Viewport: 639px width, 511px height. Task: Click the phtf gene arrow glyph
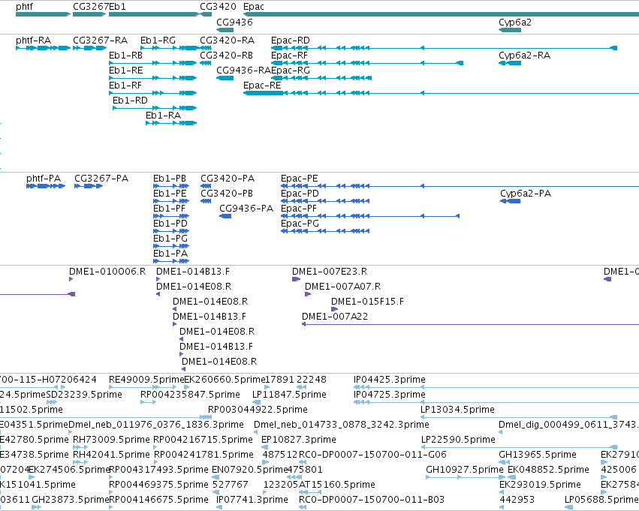44,14
